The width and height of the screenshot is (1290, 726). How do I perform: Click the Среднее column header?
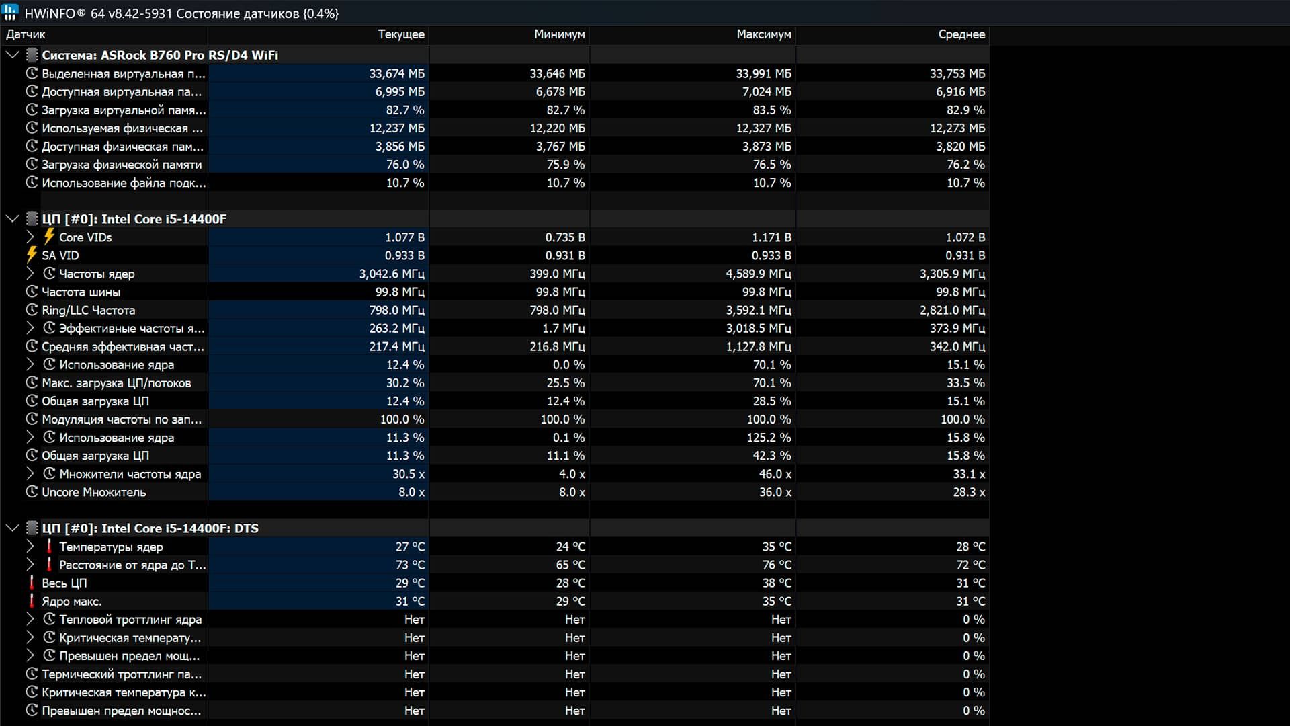[x=961, y=34]
